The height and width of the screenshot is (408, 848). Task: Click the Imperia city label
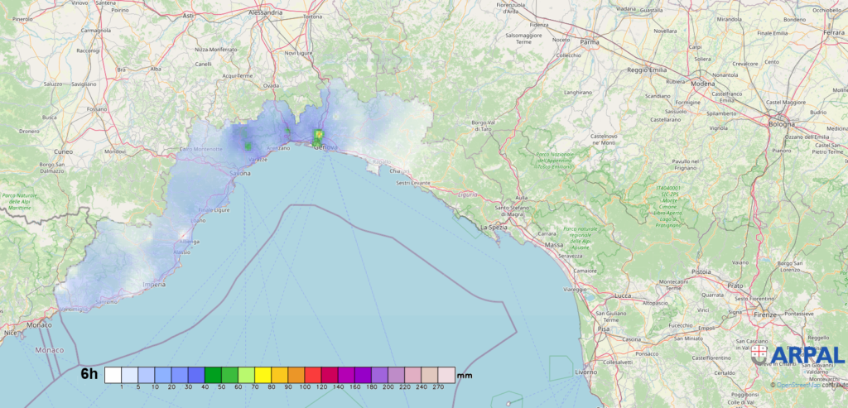pos(153,286)
